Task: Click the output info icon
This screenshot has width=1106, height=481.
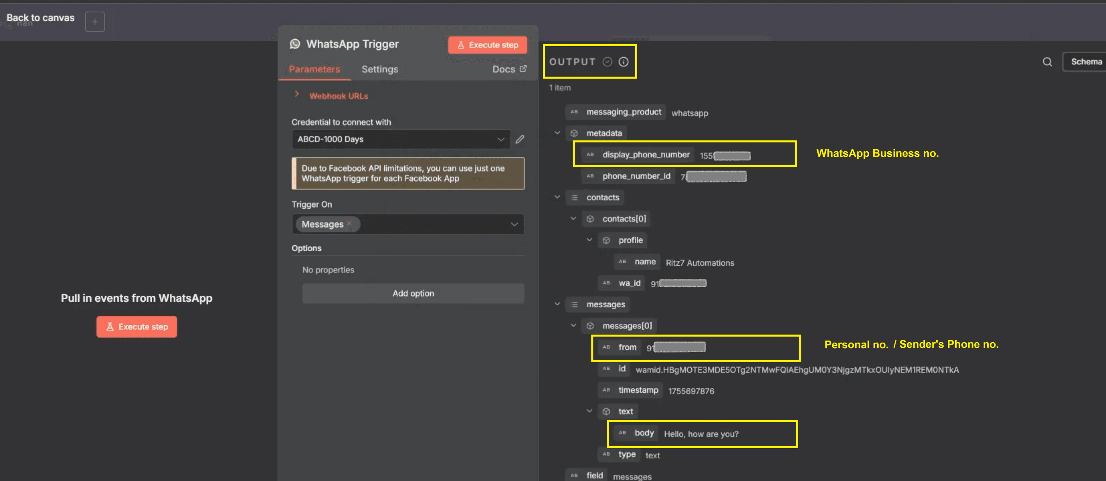Action: pos(623,62)
